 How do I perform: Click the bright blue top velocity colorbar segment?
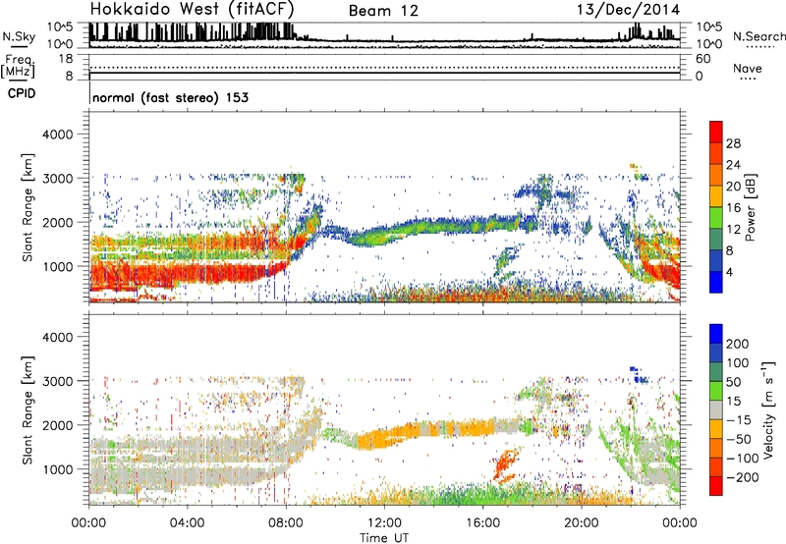716,334
